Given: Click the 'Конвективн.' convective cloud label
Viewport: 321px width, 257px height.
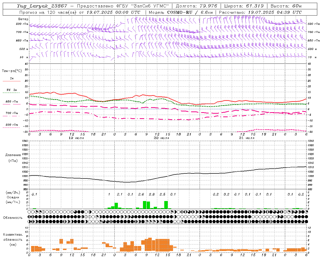Looking at the screenshot, I should pyautogui.click(x=13, y=235).
